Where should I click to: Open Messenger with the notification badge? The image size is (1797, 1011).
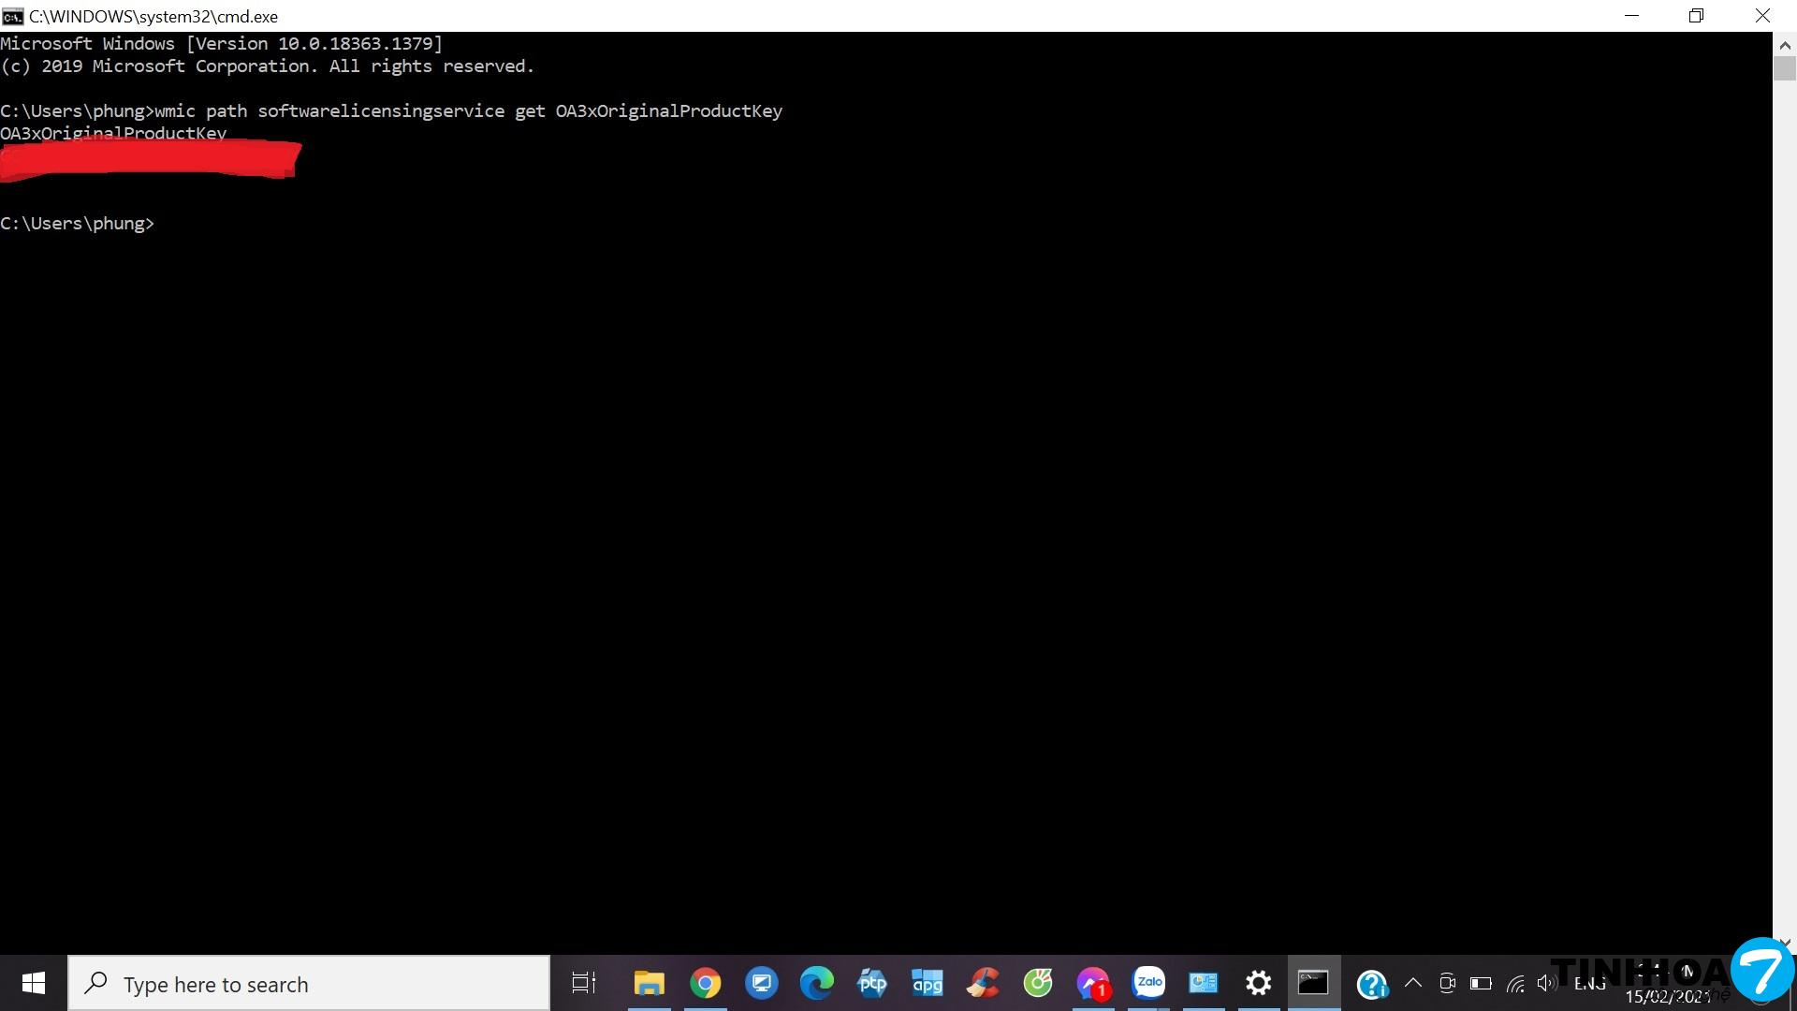(x=1092, y=983)
